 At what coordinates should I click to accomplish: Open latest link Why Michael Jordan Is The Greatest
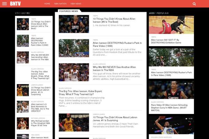[40, 123]
